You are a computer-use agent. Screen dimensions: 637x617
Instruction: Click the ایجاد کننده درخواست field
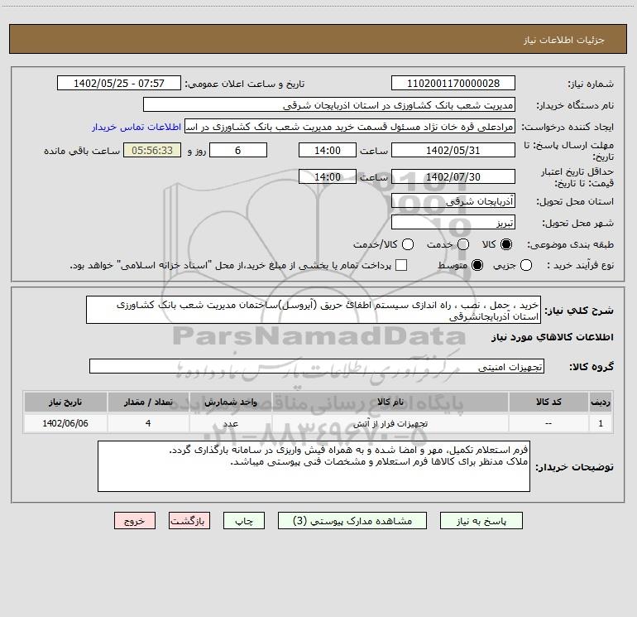(x=350, y=127)
